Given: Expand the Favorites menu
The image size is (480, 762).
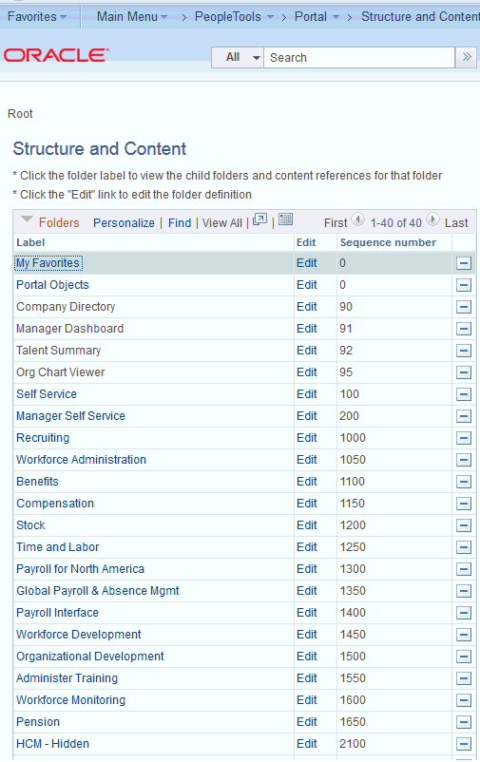Looking at the screenshot, I should click(x=37, y=16).
